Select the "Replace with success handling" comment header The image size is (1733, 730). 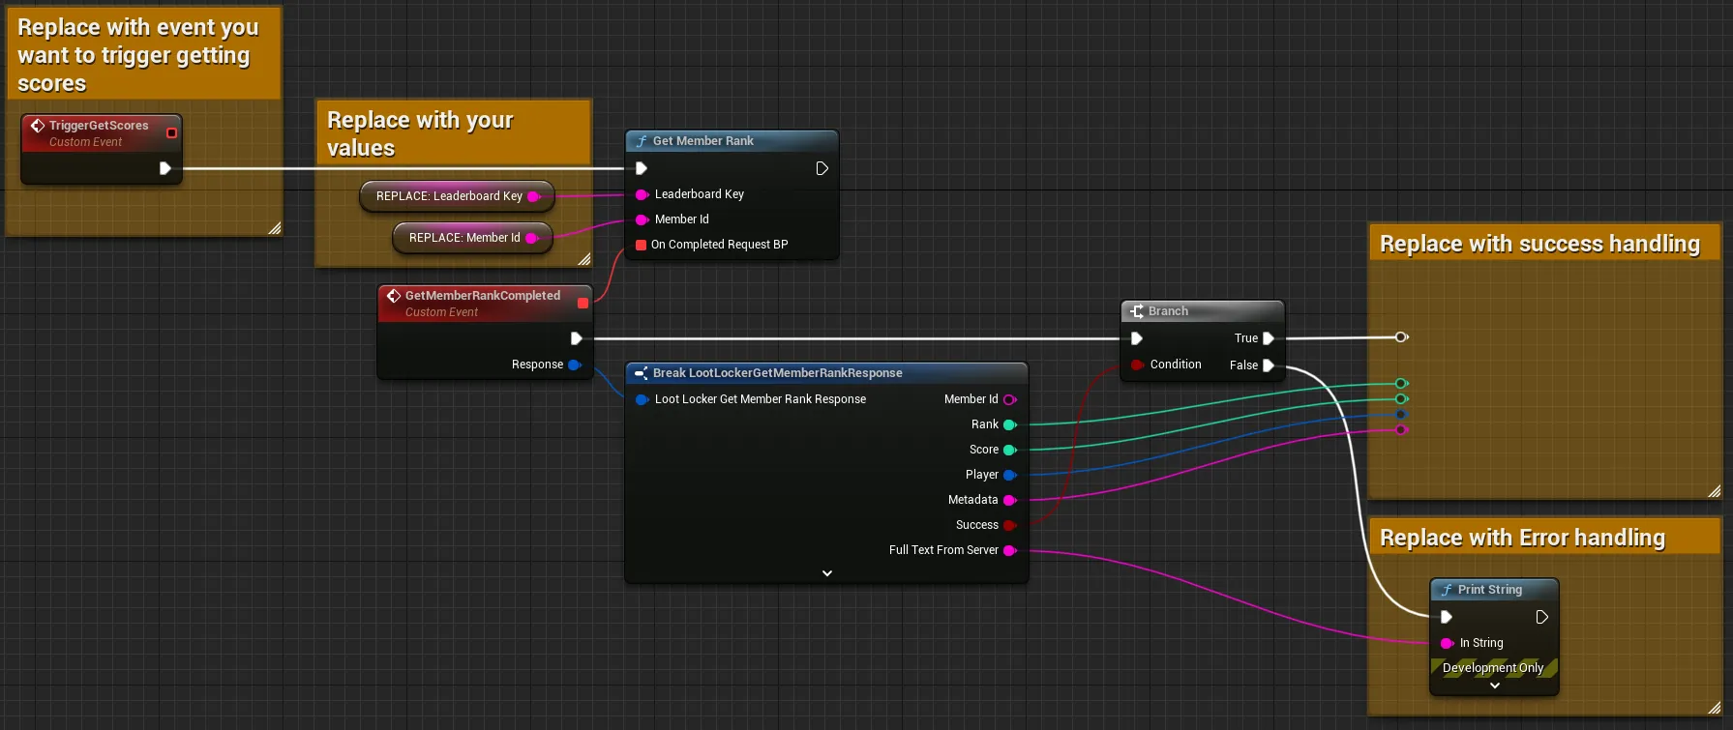pos(1544,244)
